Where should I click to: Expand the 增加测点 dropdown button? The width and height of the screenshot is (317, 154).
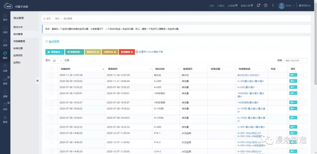pos(55,52)
